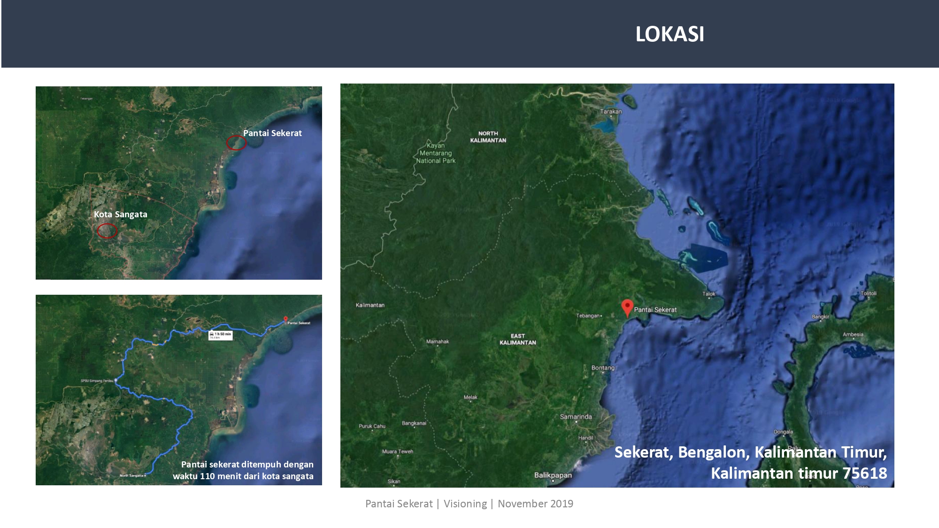Click Kayan Mentarang National Park label
939x528 pixels.
click(x=436, y=153)
